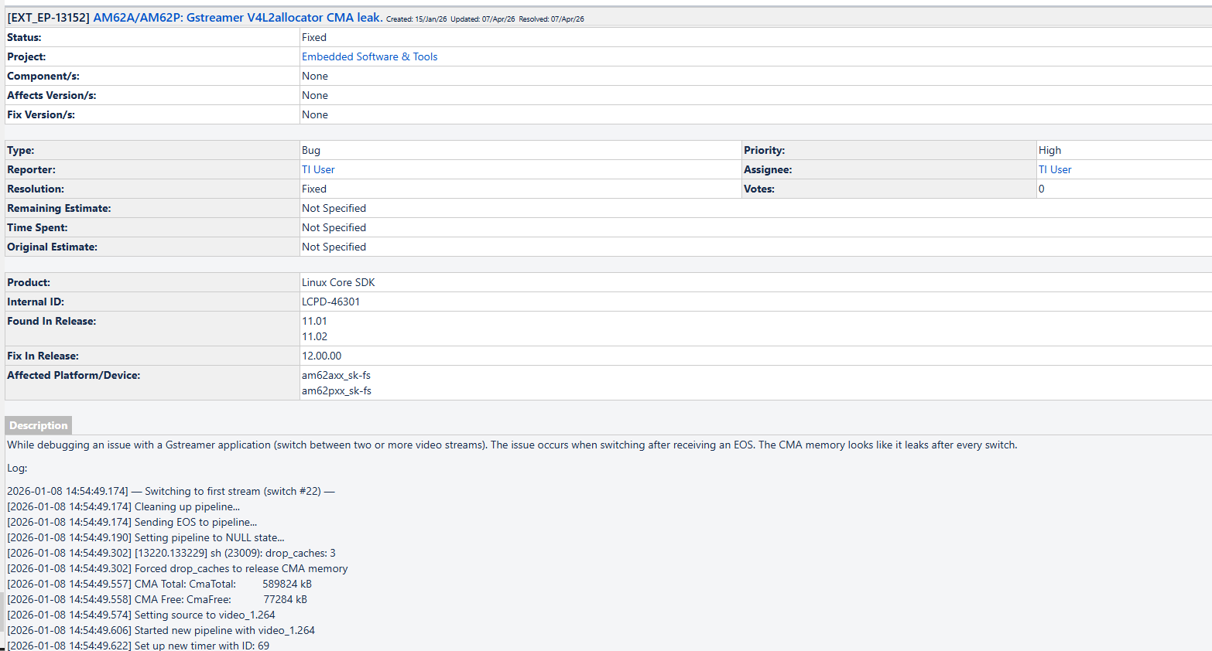Viewport: 1212px width, 651px height.
Task: Click the log line "Setting pipeline to NULL state..."
Action: 146,537
